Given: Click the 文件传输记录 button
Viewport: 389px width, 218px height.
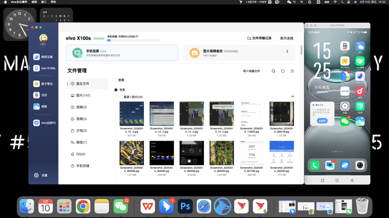Looking at the screenshot, I should point(259,38).
